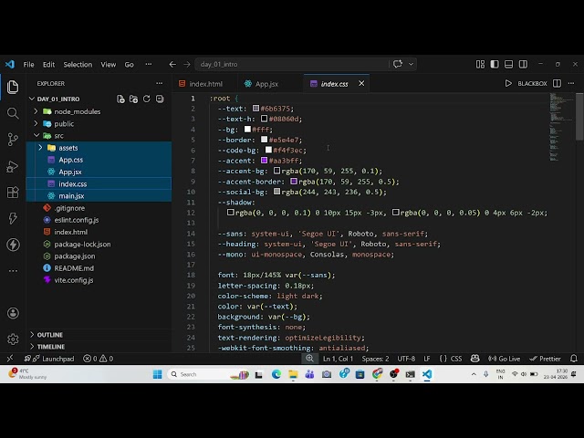This screenshot has height=438, width=584.
Task: Open color picker for --accent #aa3bff swatch
Action: (x=264, y=161)
